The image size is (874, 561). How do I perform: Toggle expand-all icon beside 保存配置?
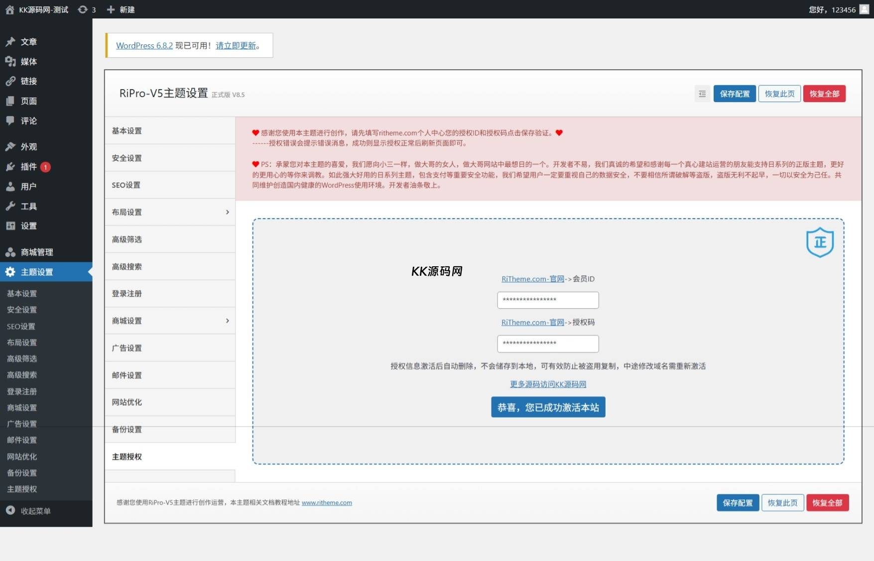[x=702, y=94]
